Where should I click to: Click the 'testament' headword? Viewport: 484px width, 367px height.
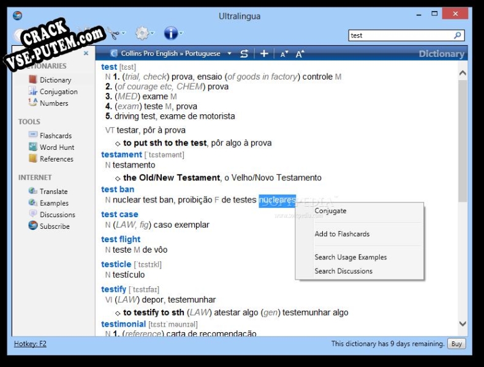[122, 155]
